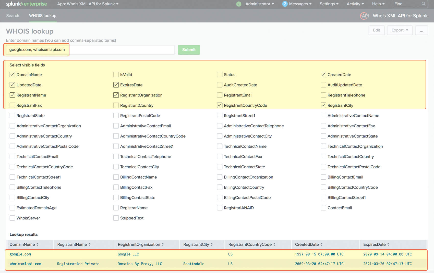Viewport: 434px width, 273px height.
Task: Click the Scottsdale city cell
Action: coord(194,264)
